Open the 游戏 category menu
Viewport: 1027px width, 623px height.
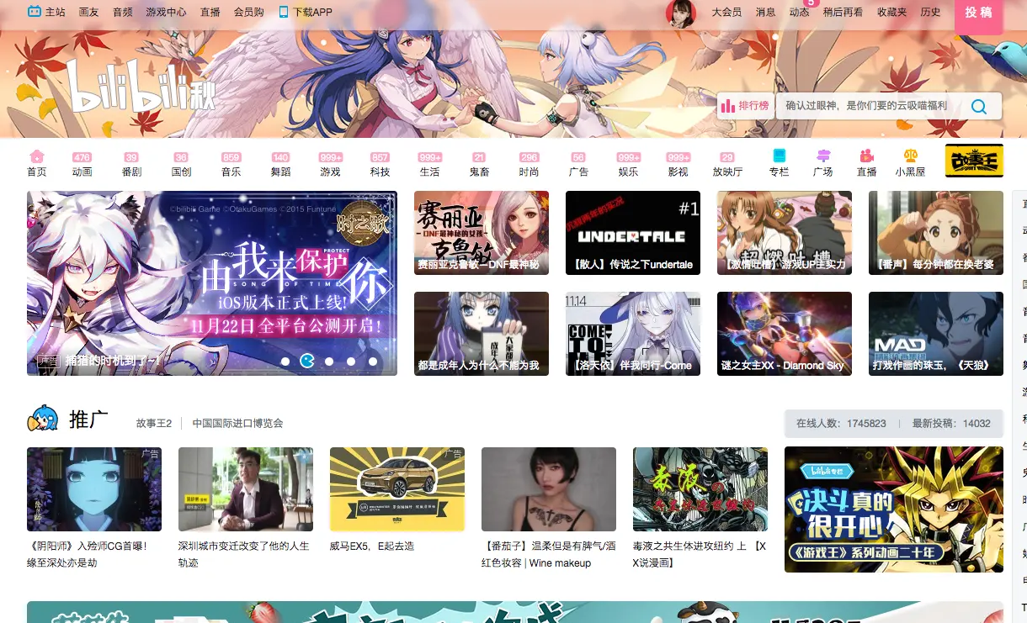330,165
